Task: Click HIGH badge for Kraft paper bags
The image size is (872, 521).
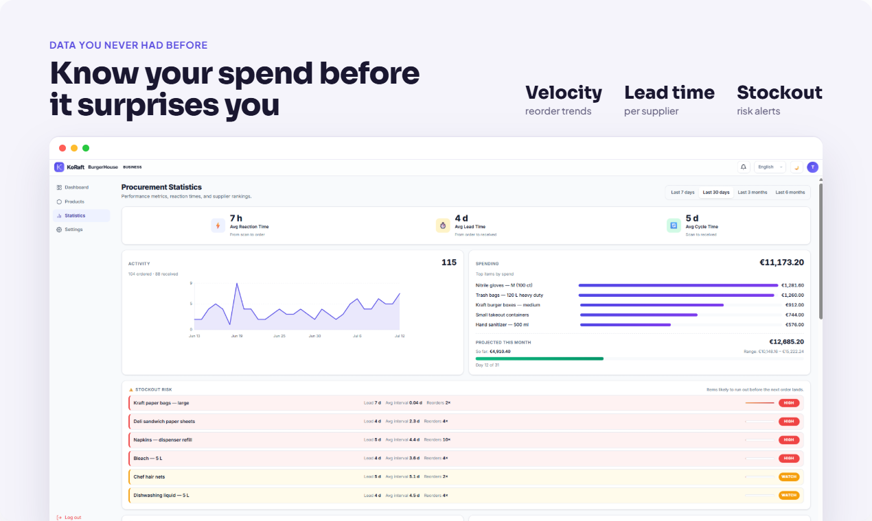Action: 789,403
